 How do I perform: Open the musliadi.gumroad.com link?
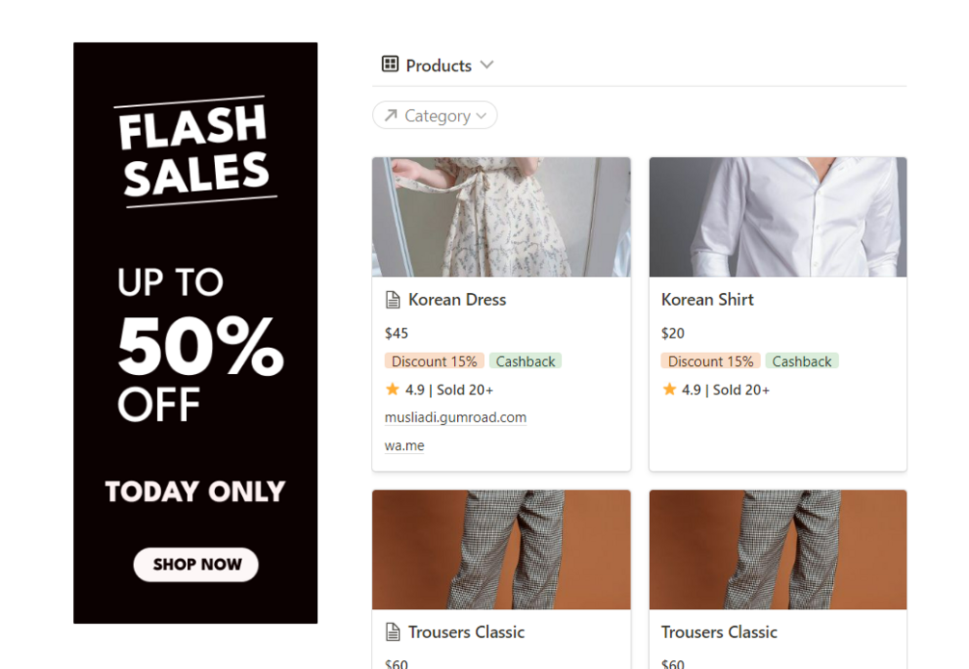pos(455,417)
